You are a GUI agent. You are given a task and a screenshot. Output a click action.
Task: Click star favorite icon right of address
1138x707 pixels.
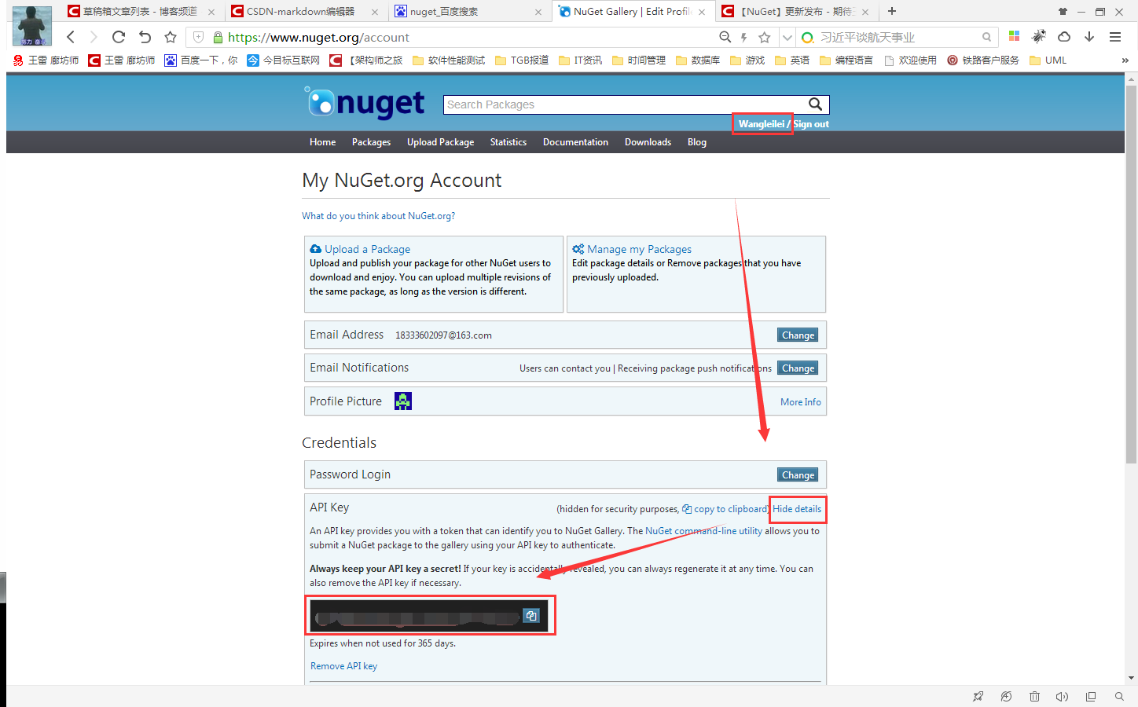(x=764, y=37)
